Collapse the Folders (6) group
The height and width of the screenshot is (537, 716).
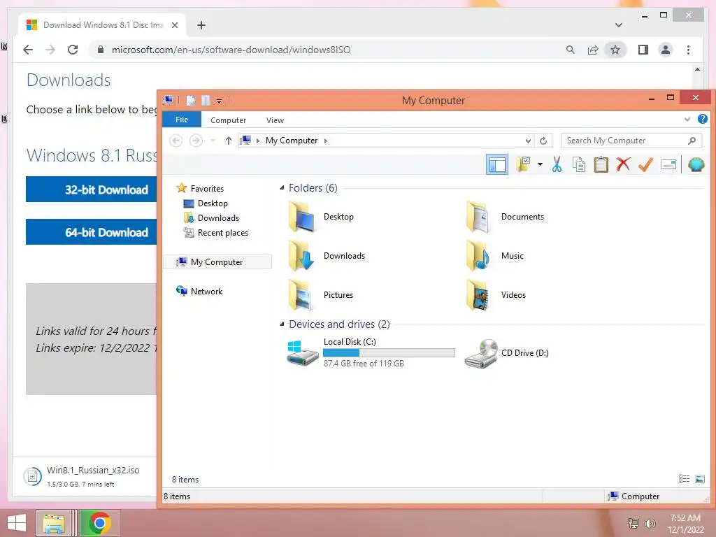[x=282, y=187]
